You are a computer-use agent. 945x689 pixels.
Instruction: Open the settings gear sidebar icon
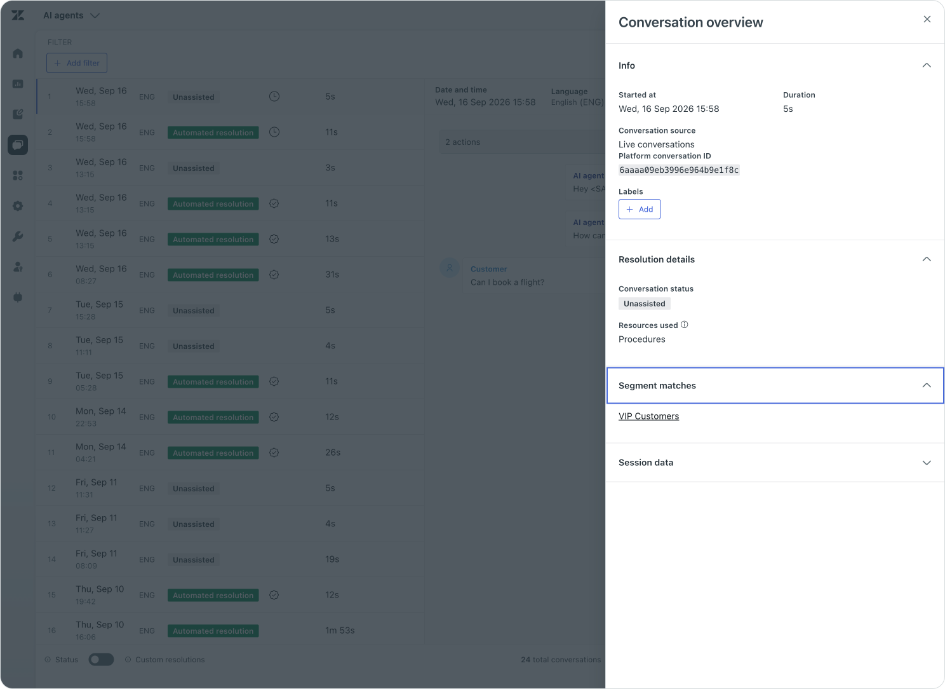18,206
